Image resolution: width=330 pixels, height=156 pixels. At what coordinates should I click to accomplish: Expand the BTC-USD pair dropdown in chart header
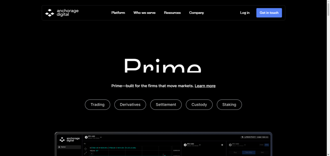(101, 137)
